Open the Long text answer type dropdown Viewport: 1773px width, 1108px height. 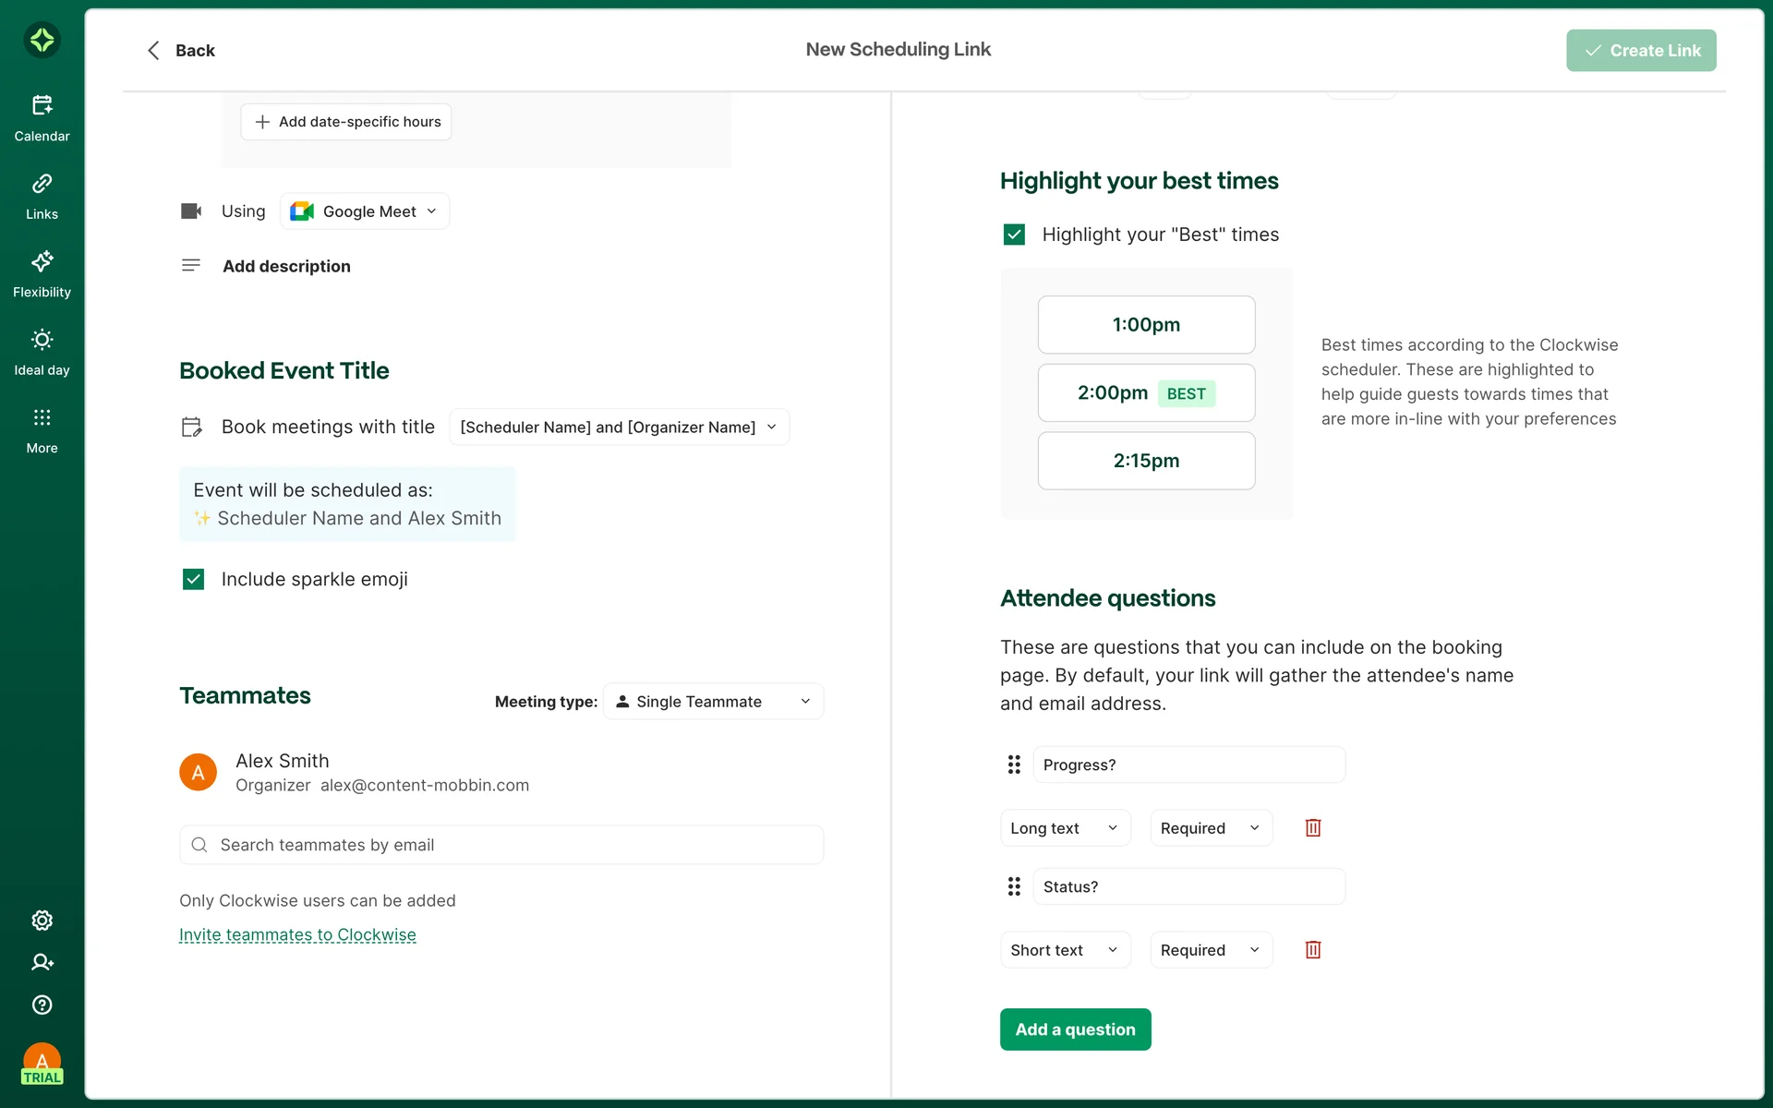[1065, 828]
